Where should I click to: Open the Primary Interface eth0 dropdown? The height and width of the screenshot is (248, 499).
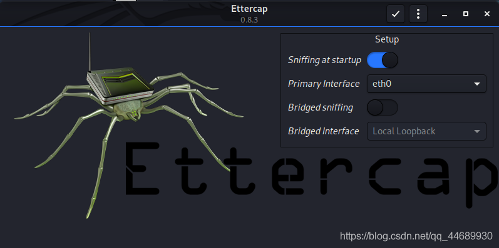pos(426,84)
